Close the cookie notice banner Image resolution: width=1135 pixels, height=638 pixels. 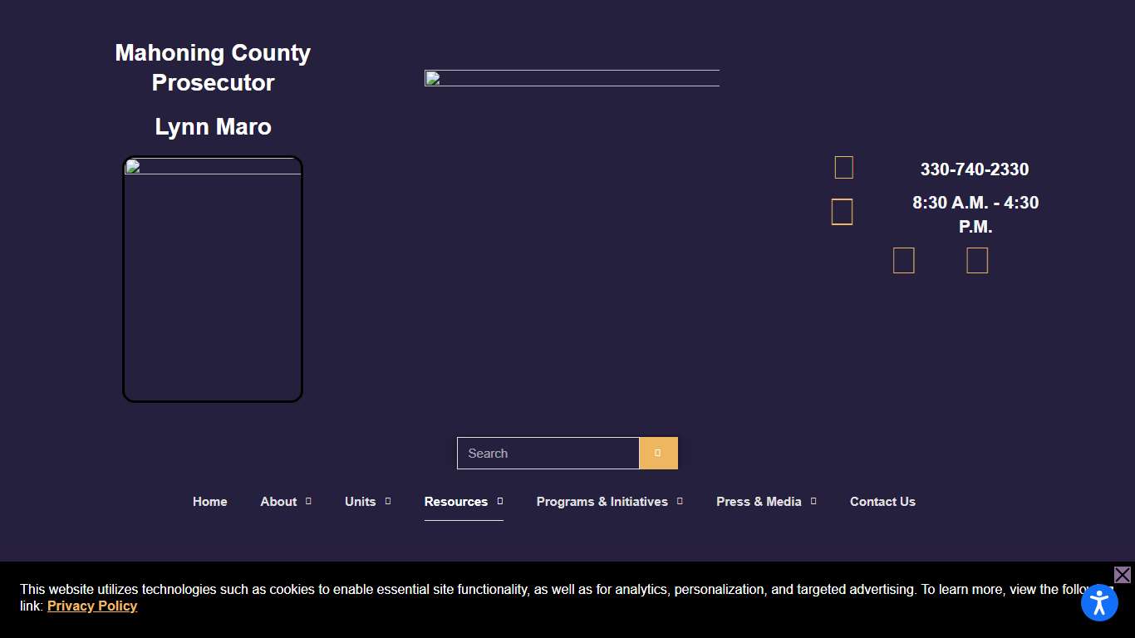1122,575
